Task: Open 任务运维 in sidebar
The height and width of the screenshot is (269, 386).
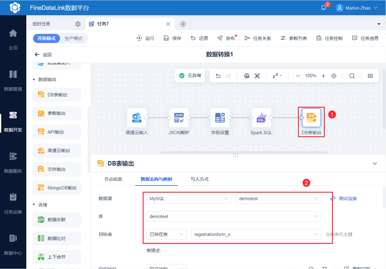Action: coord(13,203)
